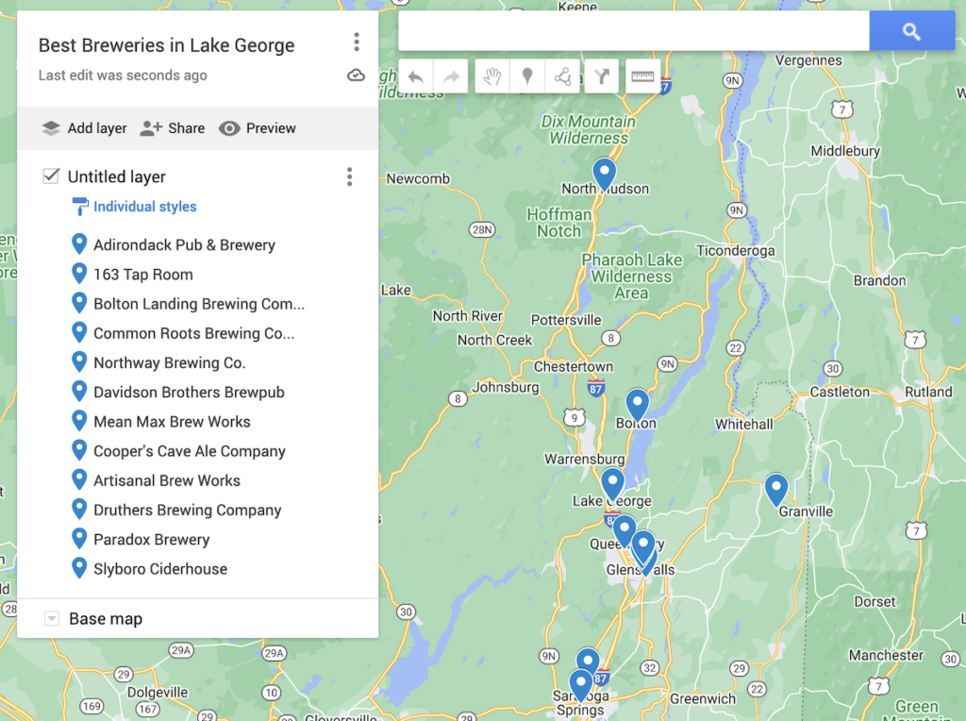Select the measure distances ruler tool
The height and width of the screenshot is (721, 966).
point(642,76)
